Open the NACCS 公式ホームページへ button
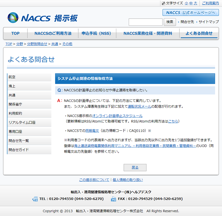 [x=190, y=13]
